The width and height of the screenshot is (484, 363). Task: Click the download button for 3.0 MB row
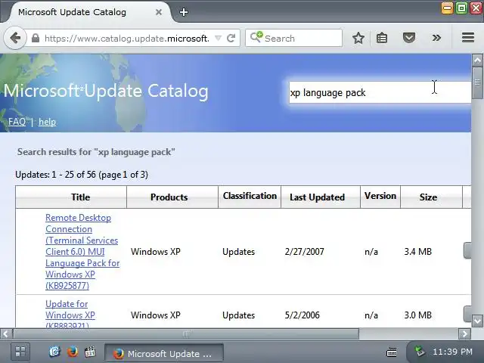[467, 314]
